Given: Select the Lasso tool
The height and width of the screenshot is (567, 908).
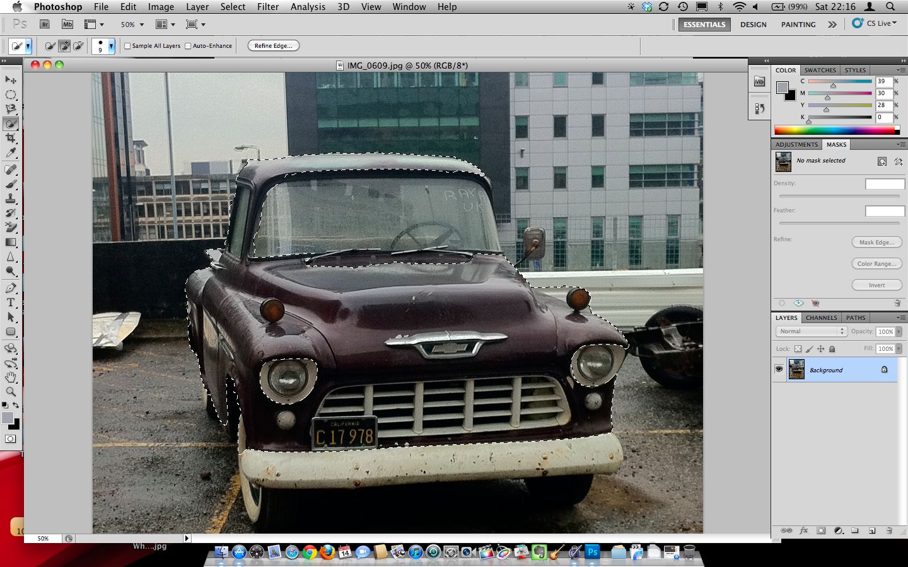Looking at the screenshot, I should pyautogui.click(x=11, y=109).
